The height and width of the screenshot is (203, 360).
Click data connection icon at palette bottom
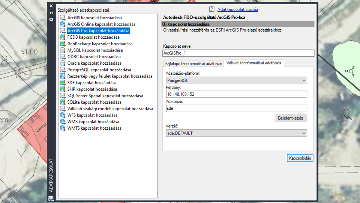[51, 198]
